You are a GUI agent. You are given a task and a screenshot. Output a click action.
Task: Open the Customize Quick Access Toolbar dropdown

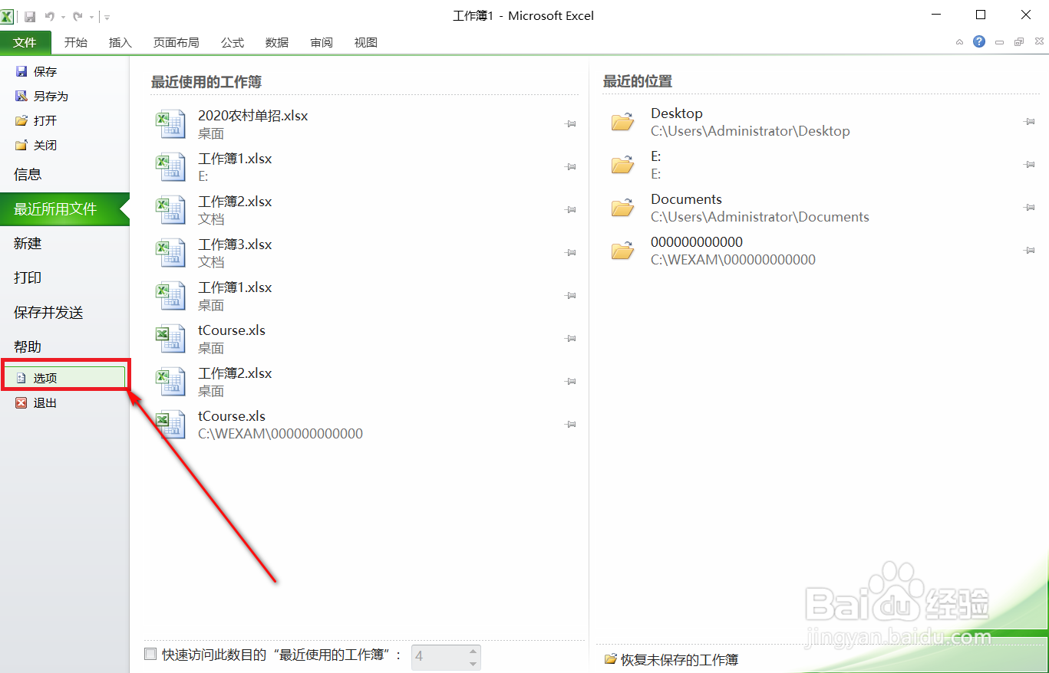[107, 17]
